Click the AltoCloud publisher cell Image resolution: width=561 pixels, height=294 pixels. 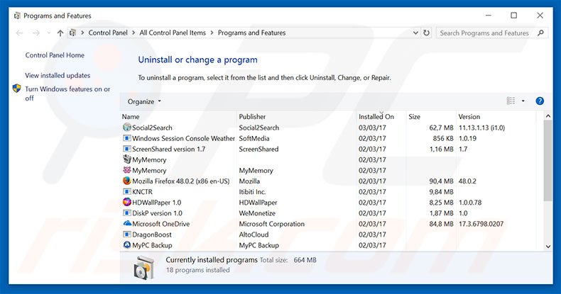point(254,234)
